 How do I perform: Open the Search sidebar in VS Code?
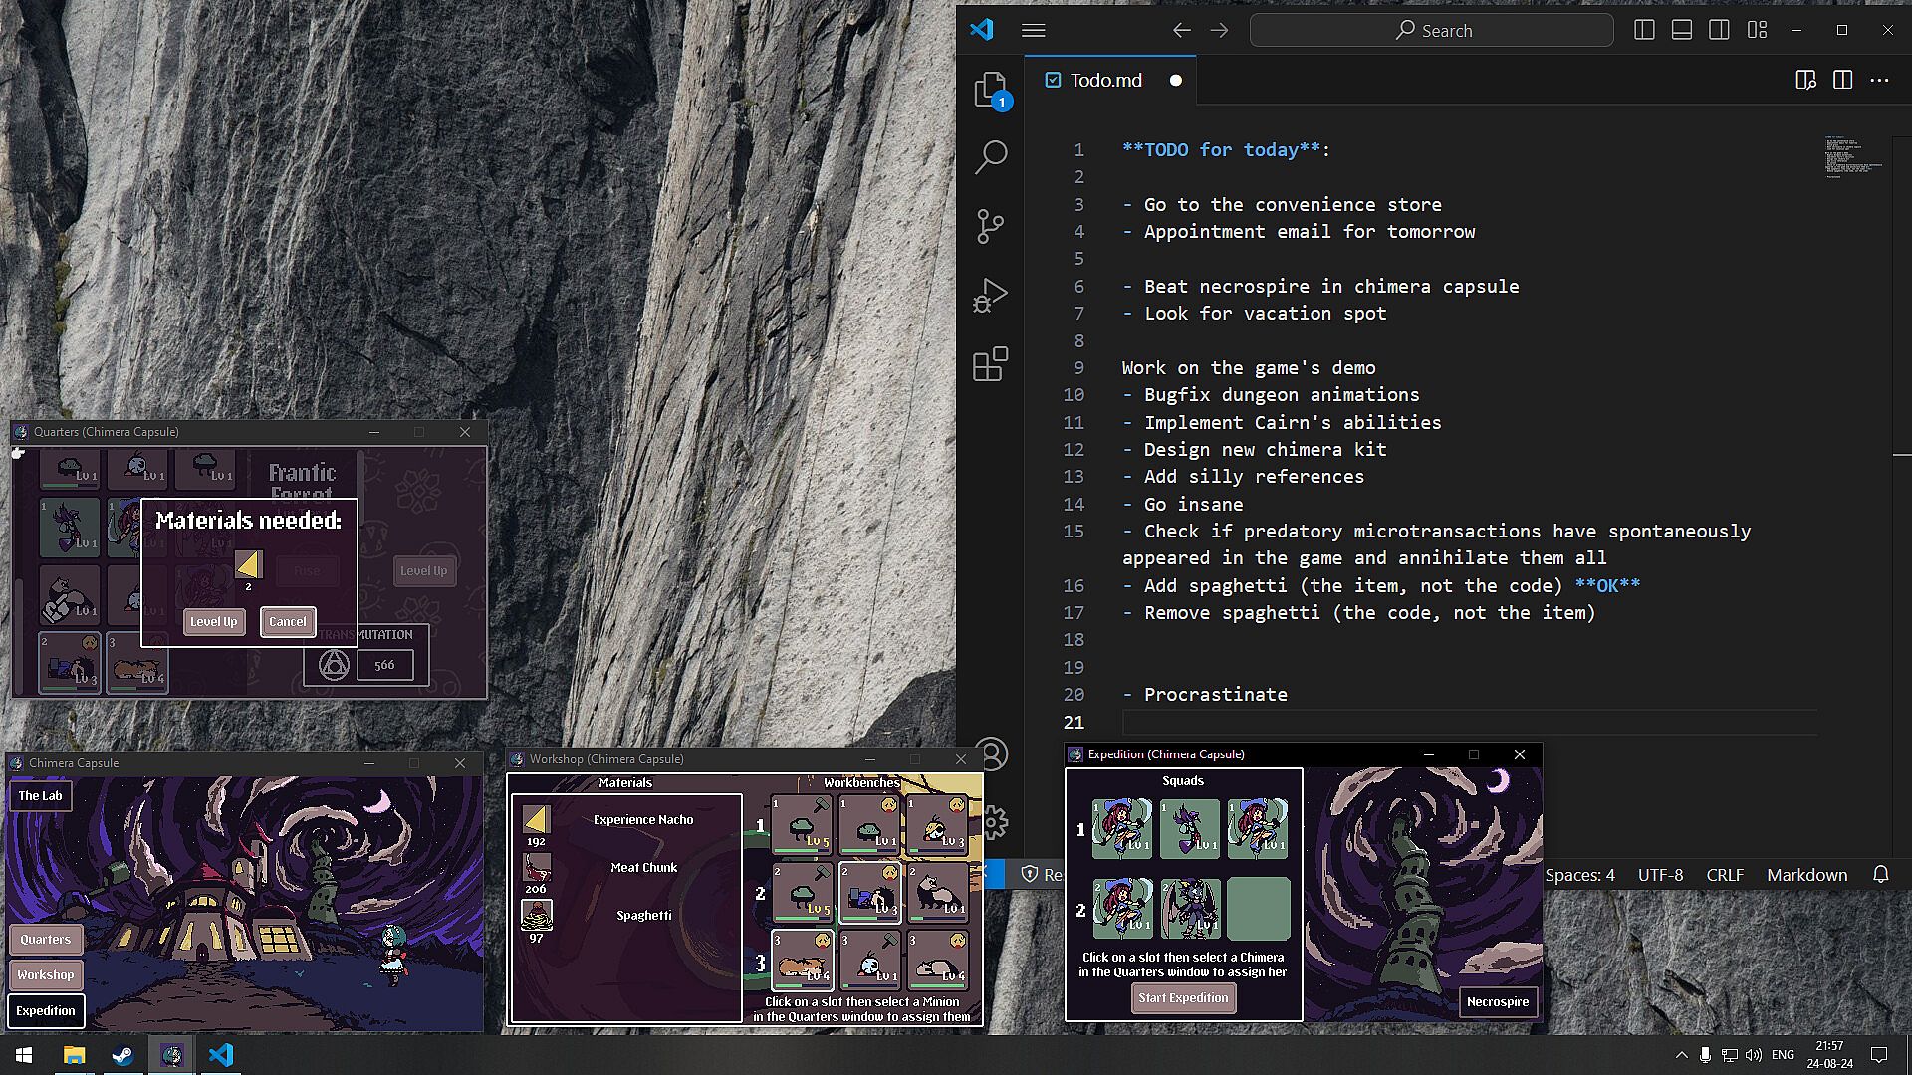[990, 157]
